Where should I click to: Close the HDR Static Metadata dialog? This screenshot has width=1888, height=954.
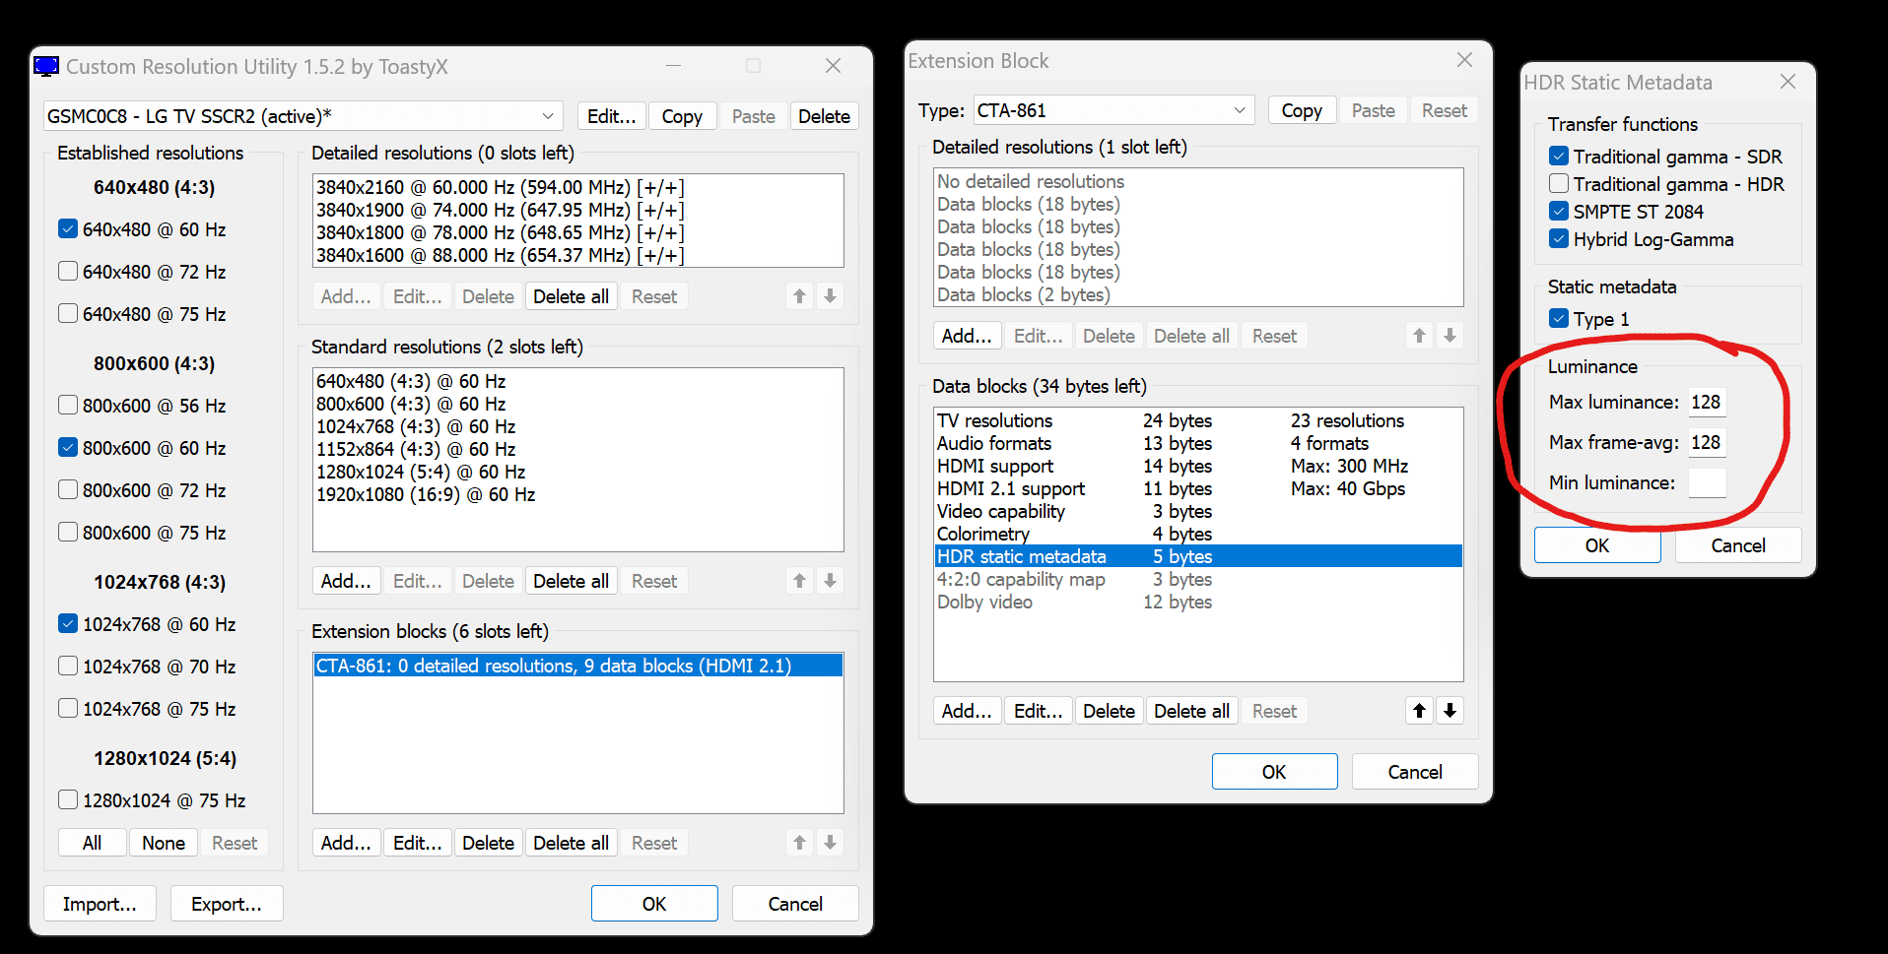[x=1788, y=82]
